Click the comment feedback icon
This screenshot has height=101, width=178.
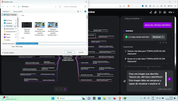[166, 43]
